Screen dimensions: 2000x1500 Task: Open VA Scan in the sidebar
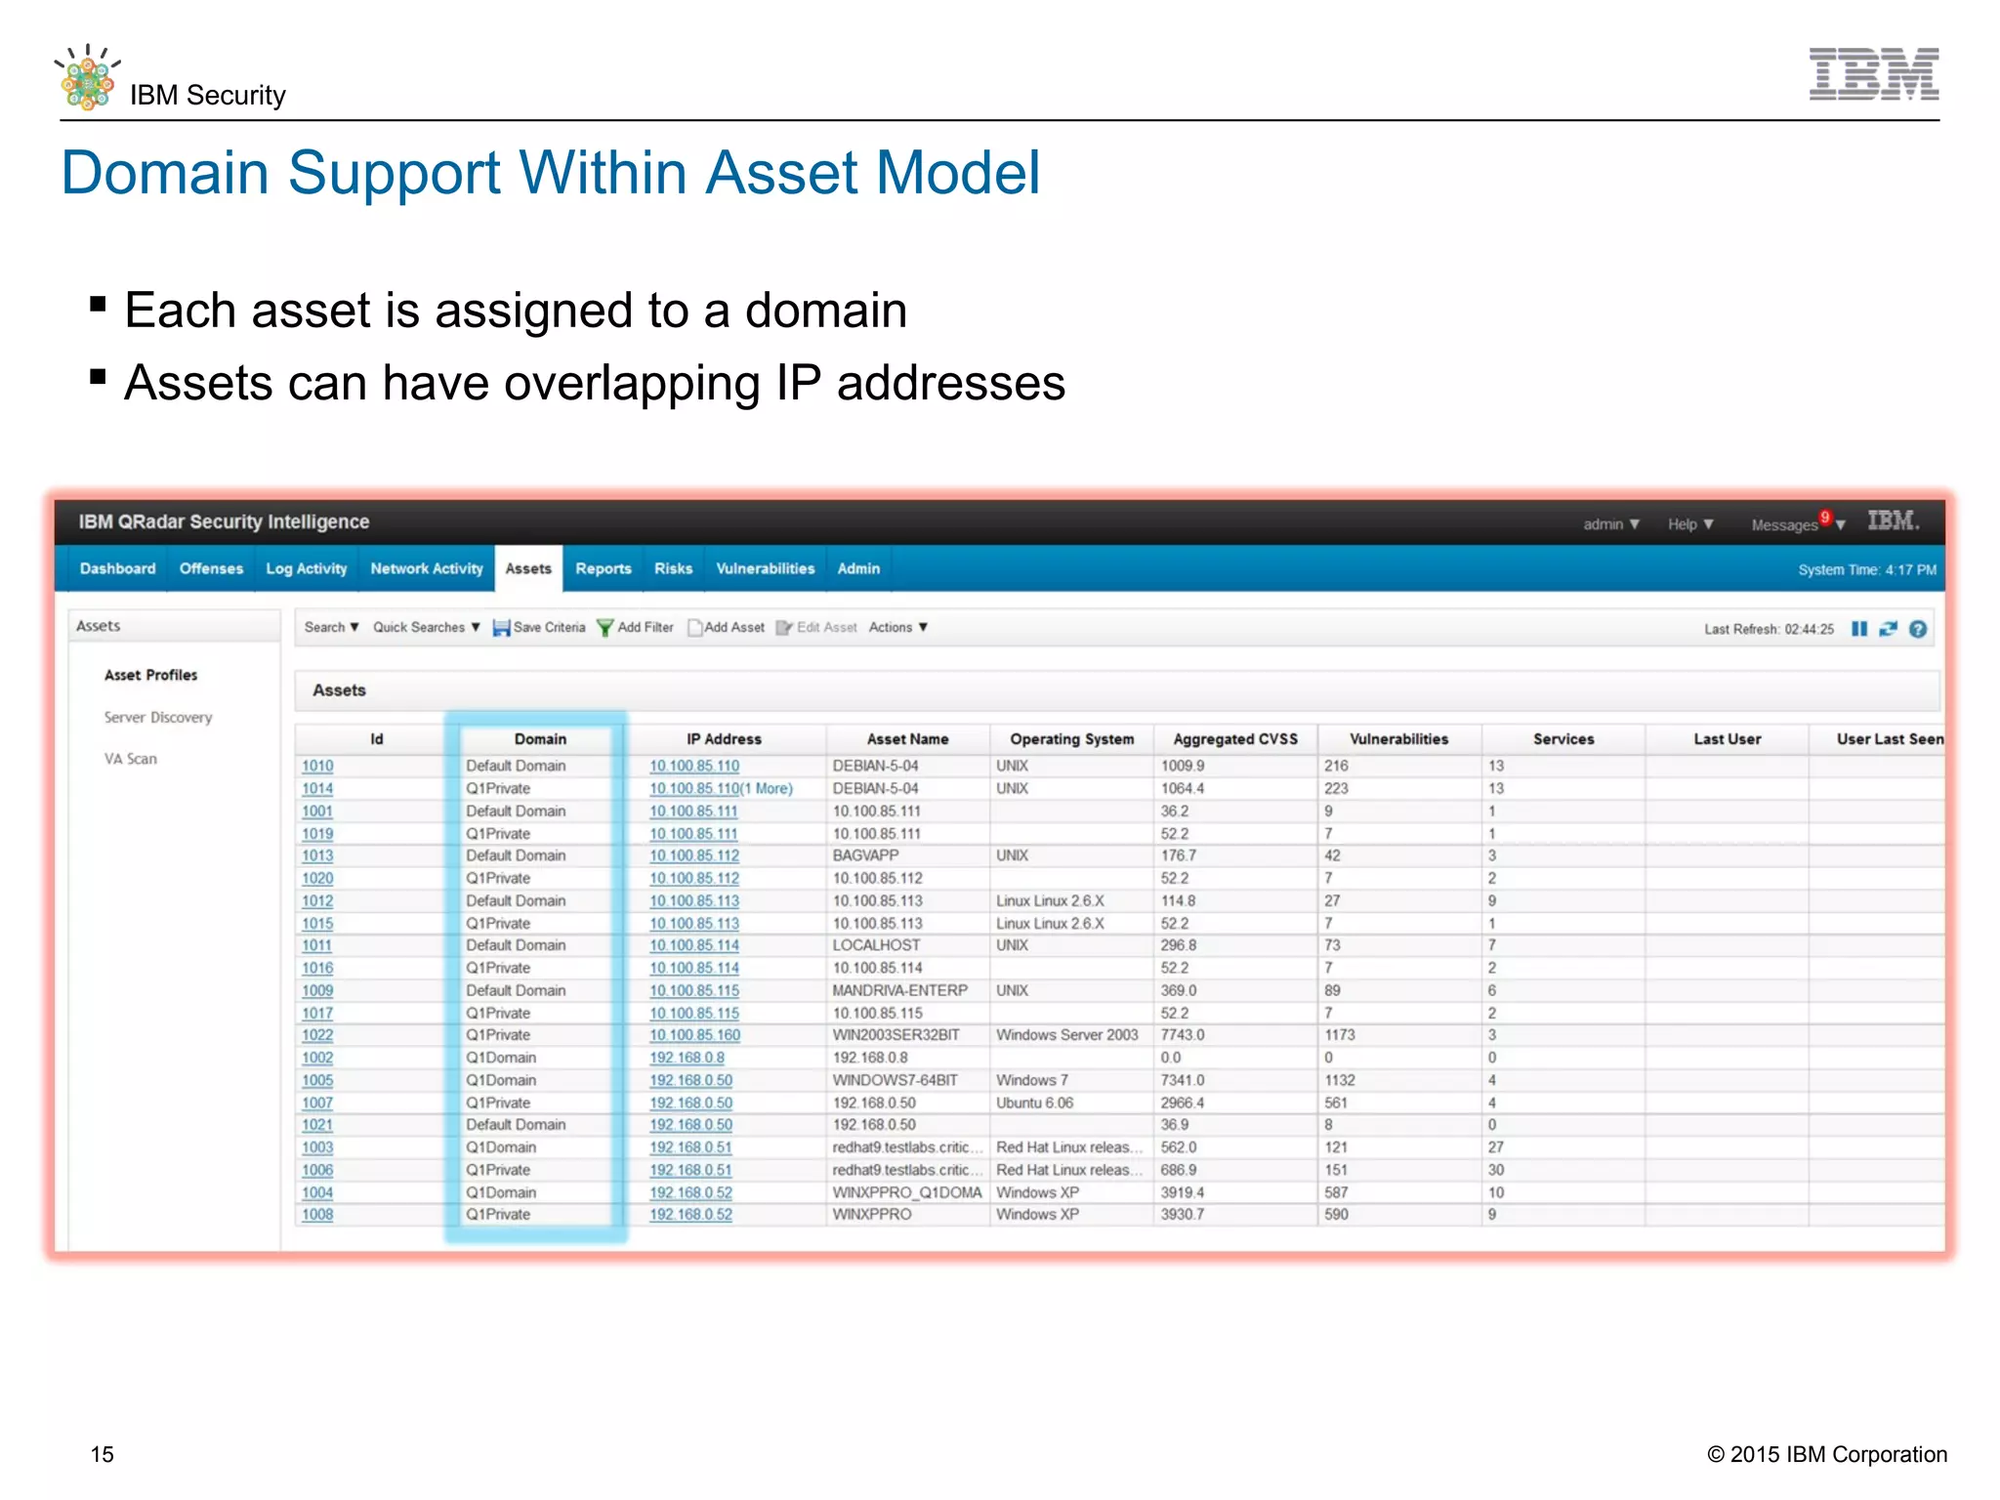(131, 759)
